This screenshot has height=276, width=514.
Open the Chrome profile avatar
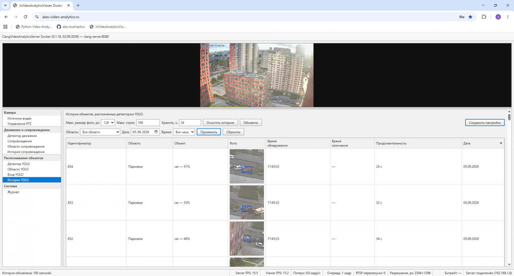click(498, 17)
